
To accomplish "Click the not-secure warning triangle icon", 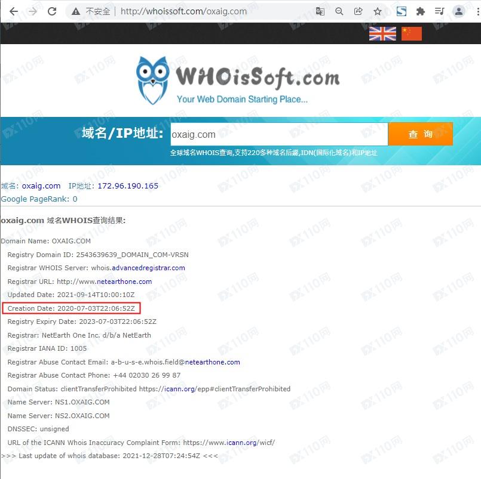I will click(x=75, y=12).
